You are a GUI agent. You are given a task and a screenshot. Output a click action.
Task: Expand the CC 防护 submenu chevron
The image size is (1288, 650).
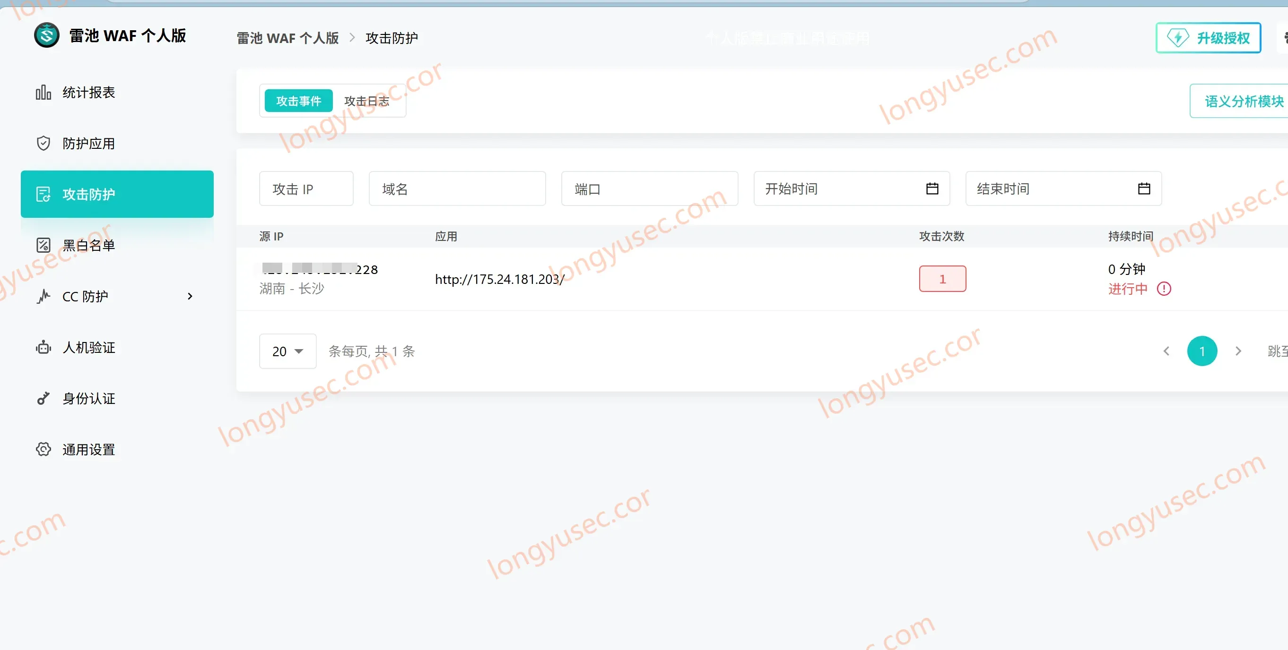[190, 296]
